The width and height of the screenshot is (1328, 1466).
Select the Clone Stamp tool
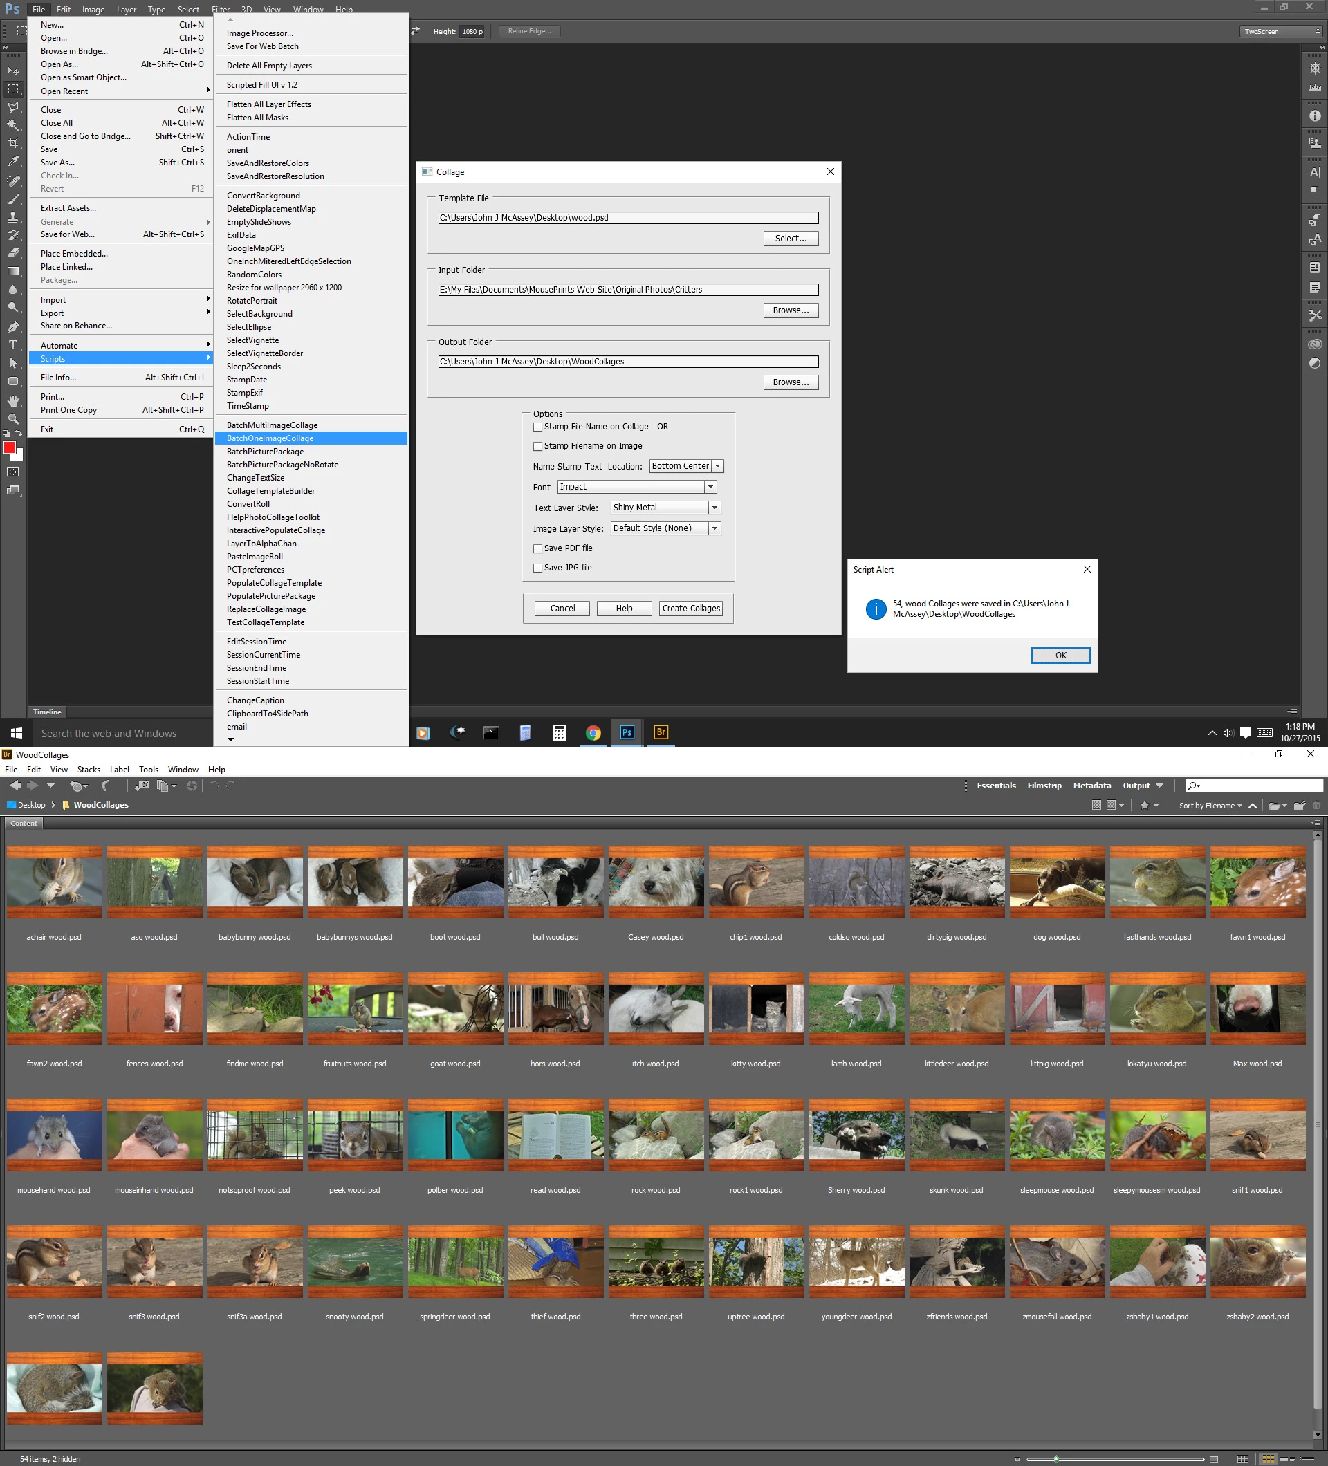click(13, 216)
